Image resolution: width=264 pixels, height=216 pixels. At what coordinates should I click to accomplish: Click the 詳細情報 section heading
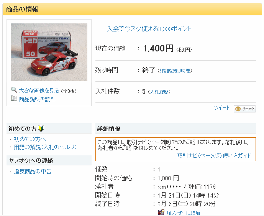pos(109,129)
